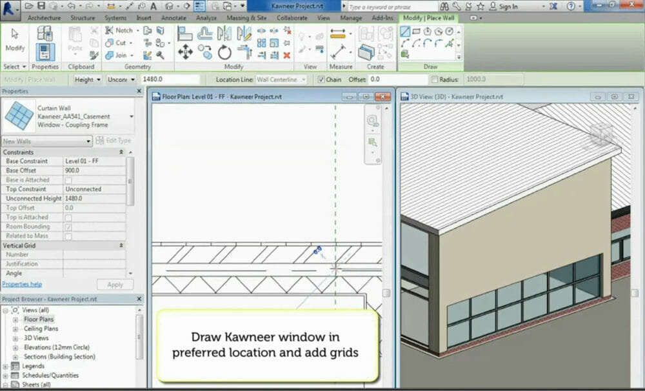Screen dimensions: 645x391
Task: Select the Offset tool in Modify panel
Action: coord(205,34)
